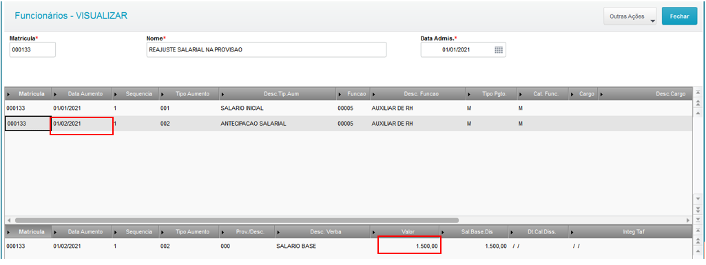
Task: Jump to first row in lower grid
Action: coord(698,231)
